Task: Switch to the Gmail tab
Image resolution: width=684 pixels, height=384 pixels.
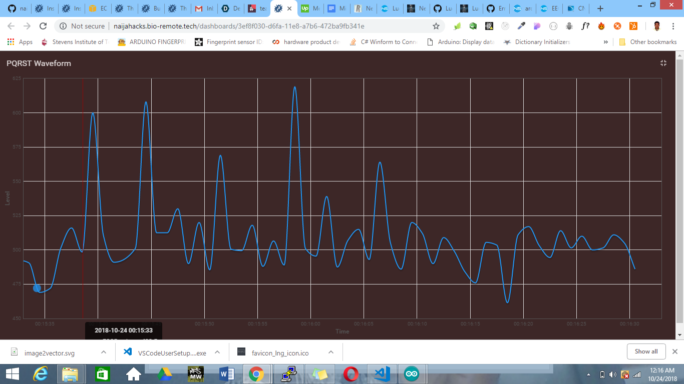Action: [x=204, y=8]
